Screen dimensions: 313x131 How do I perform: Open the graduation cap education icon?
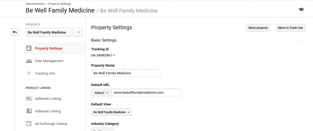click(x=301, y=9)
